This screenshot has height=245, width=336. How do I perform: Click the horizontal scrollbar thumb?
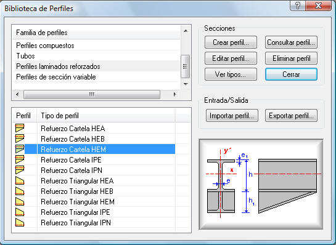click(92, 94)
